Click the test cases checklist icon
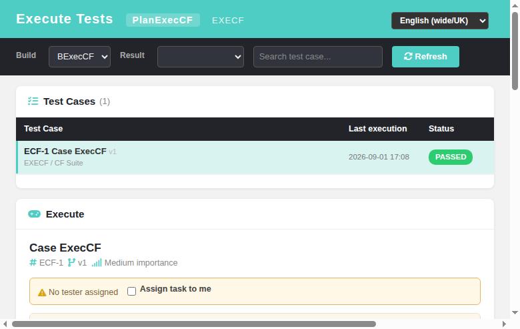Screen dimensions: 520x329 click(33, 101)
